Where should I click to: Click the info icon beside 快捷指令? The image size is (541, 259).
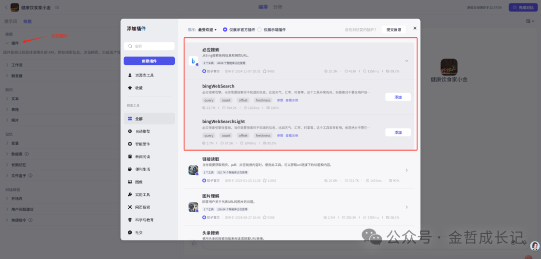pyautogui.click(x=31, y=219)
